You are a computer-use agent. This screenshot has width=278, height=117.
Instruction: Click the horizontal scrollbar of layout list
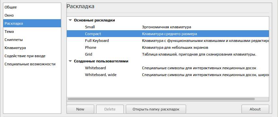(161, 99)
